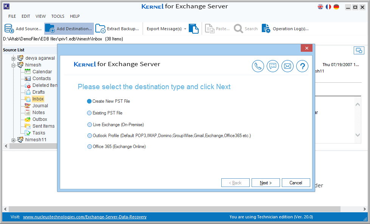The width and height of the screenshot is (370, 224).
Task: Click the Thu 07/19/2007 date text
Action: [x=340, y=65]
